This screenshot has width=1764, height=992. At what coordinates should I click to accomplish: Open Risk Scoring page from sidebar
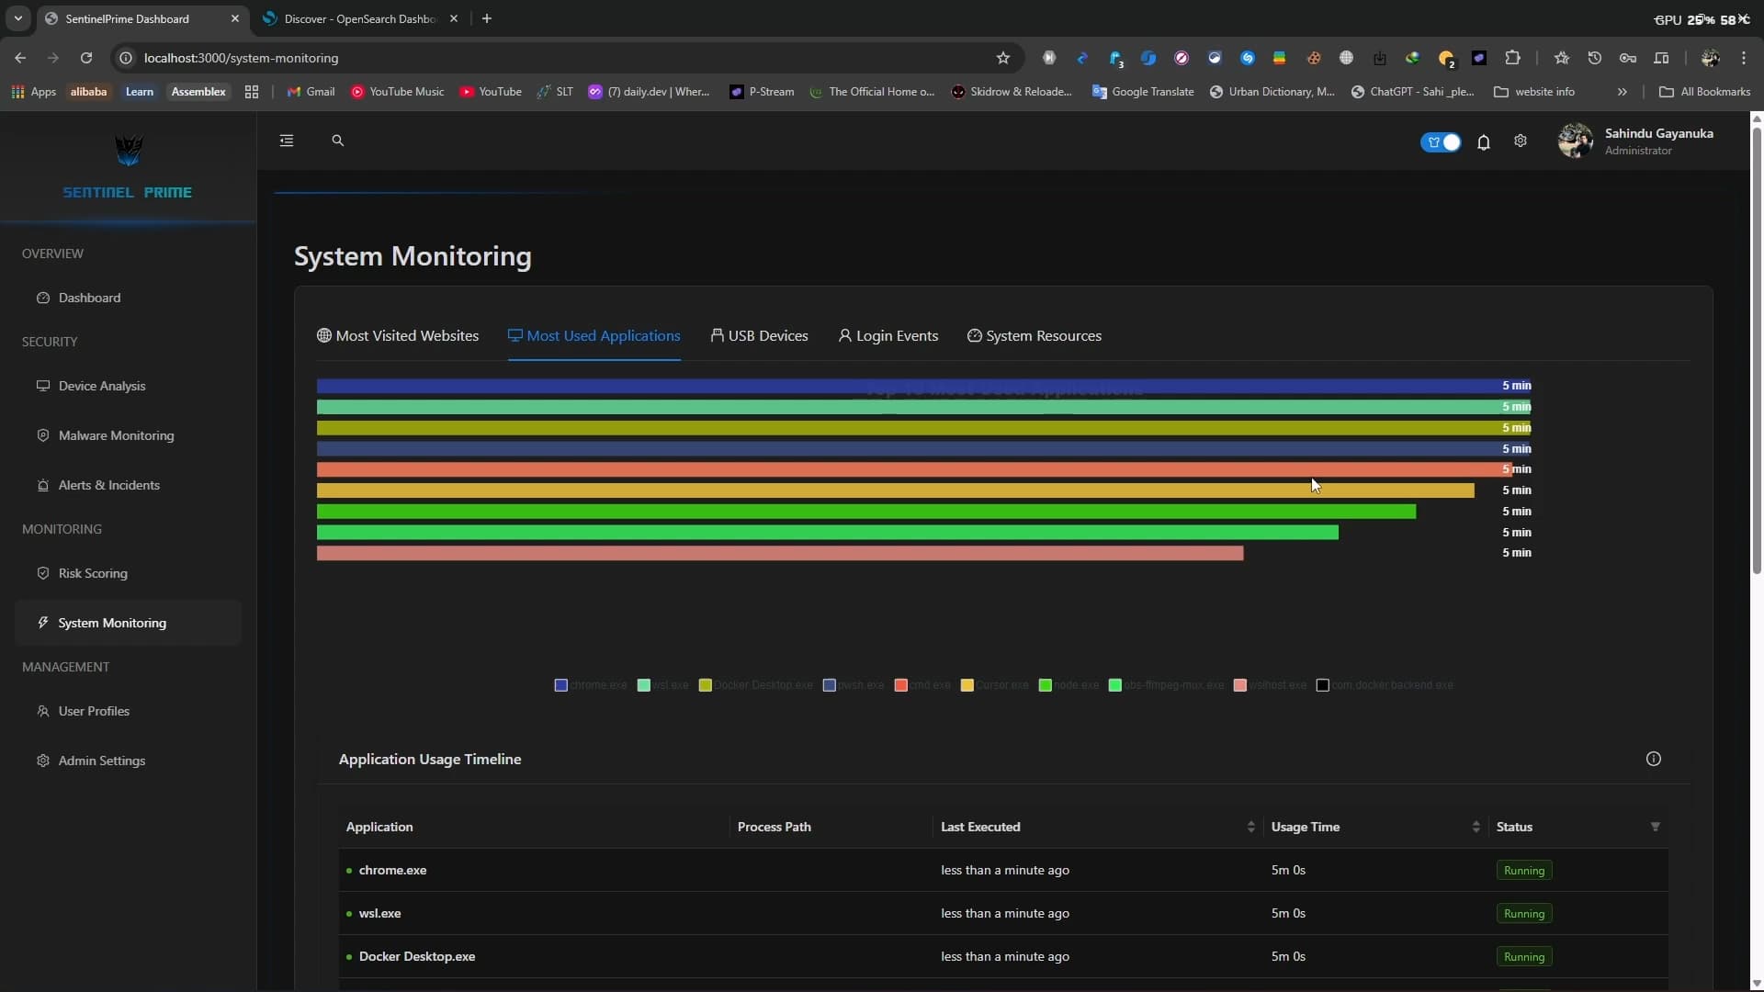[x=93, y=573]
